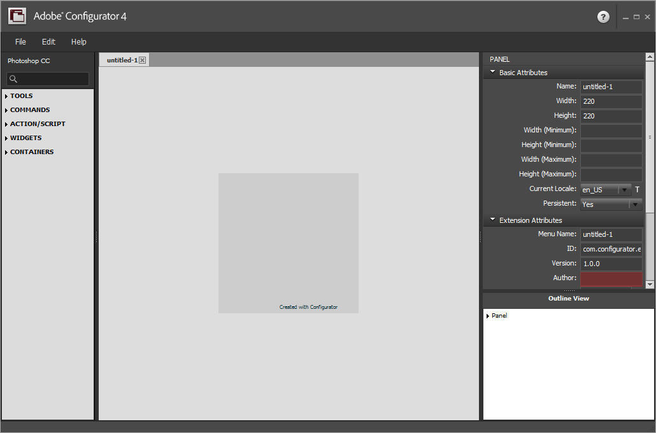
Task: Open the Persistent dropdown
Action: tap(636, 204)
